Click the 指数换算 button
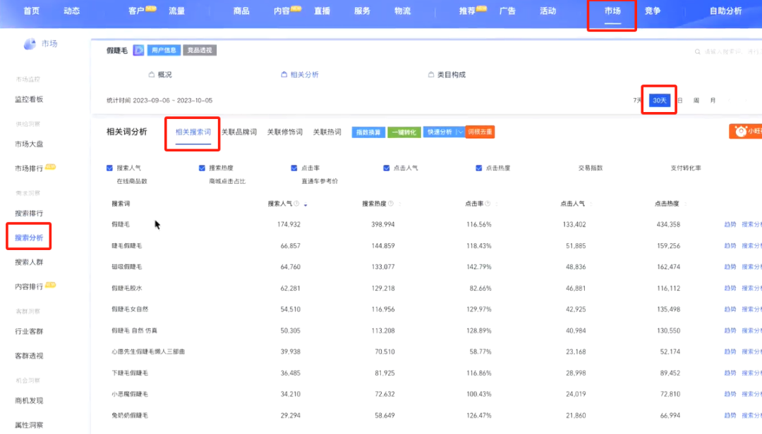The height and width of the screenshot is (434, 762). click(x=368, y=132)
